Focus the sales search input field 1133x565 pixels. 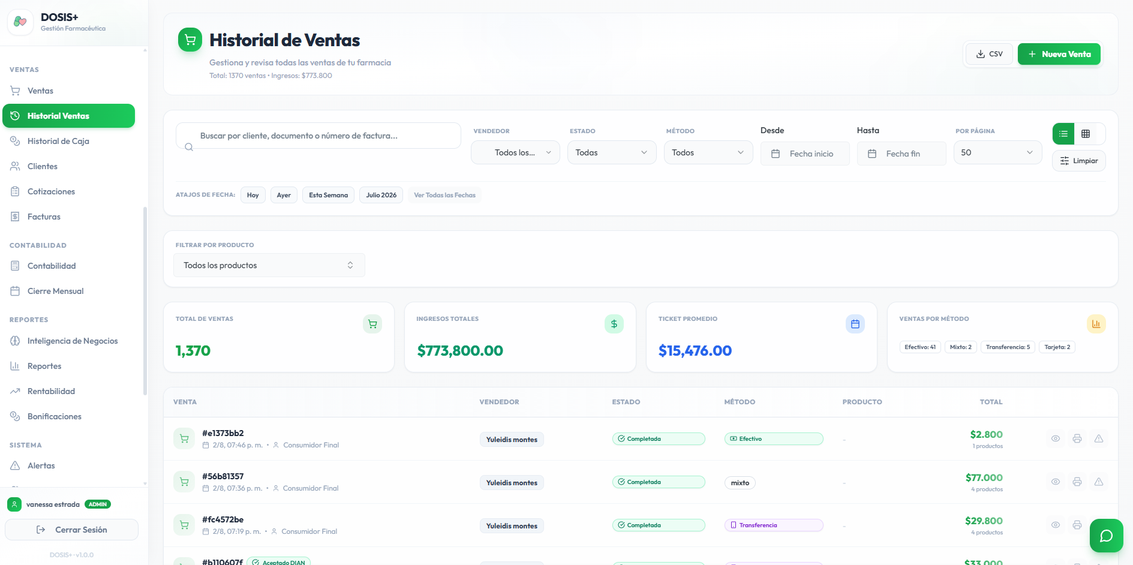(x=318, y=136)
